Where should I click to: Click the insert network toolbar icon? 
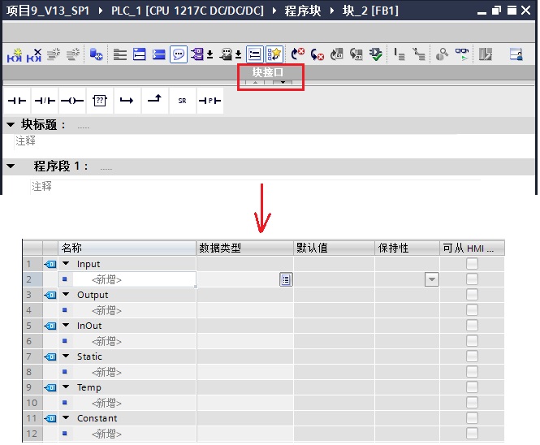(x=15, y=54)
